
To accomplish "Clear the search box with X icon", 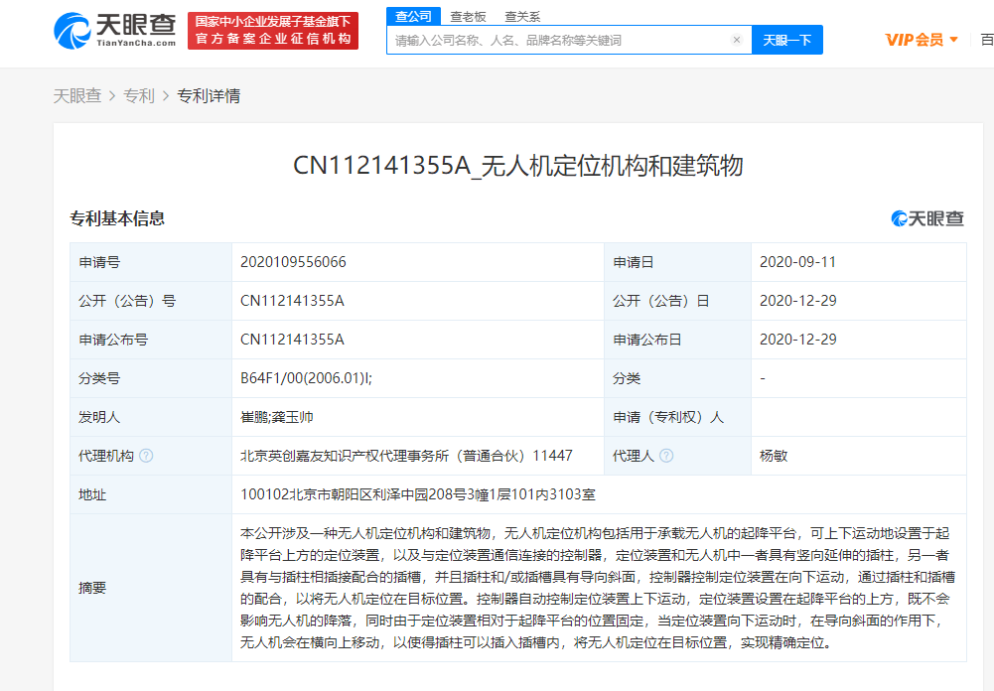I will point(737,40).
